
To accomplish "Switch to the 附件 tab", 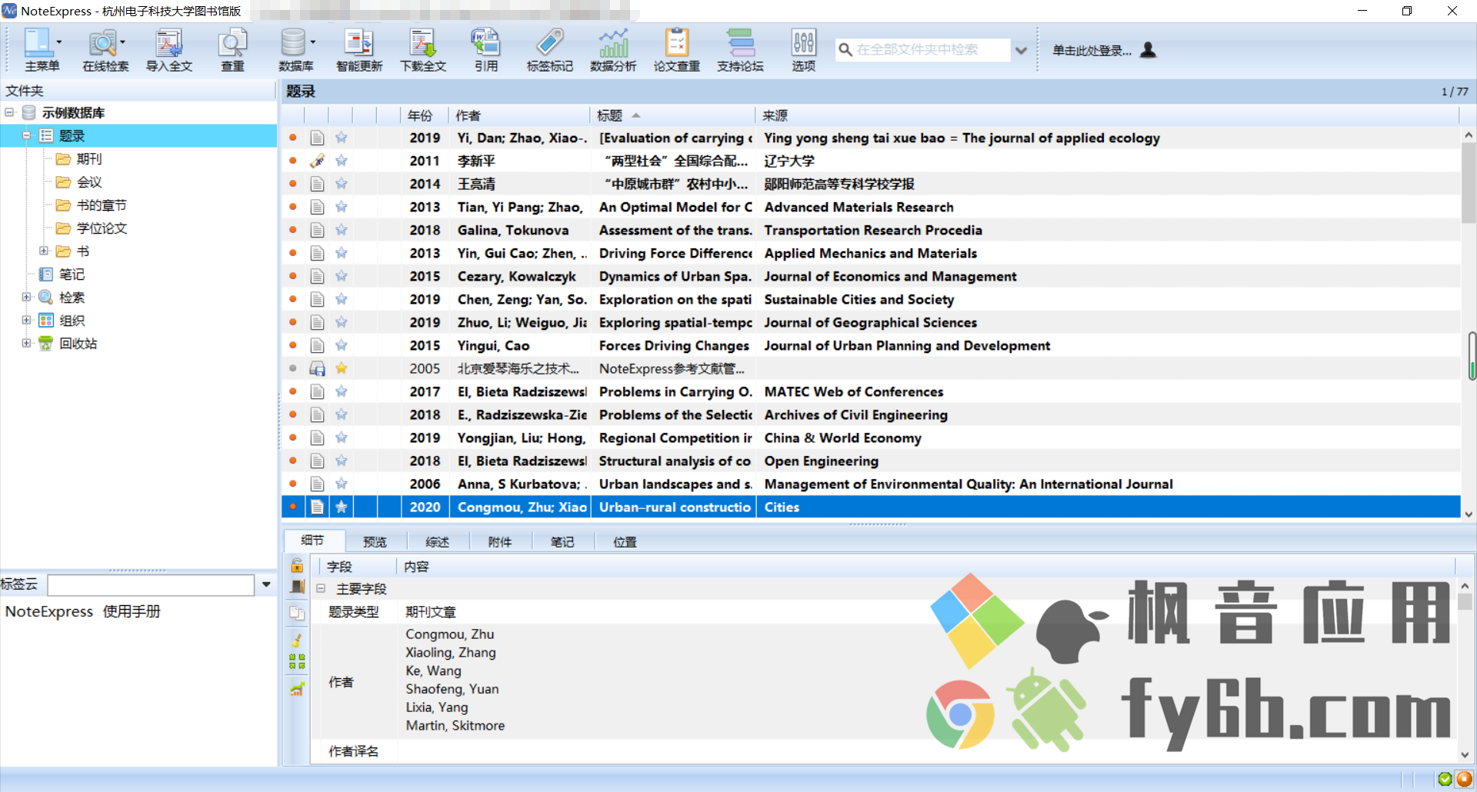I will tap(500, 542).
